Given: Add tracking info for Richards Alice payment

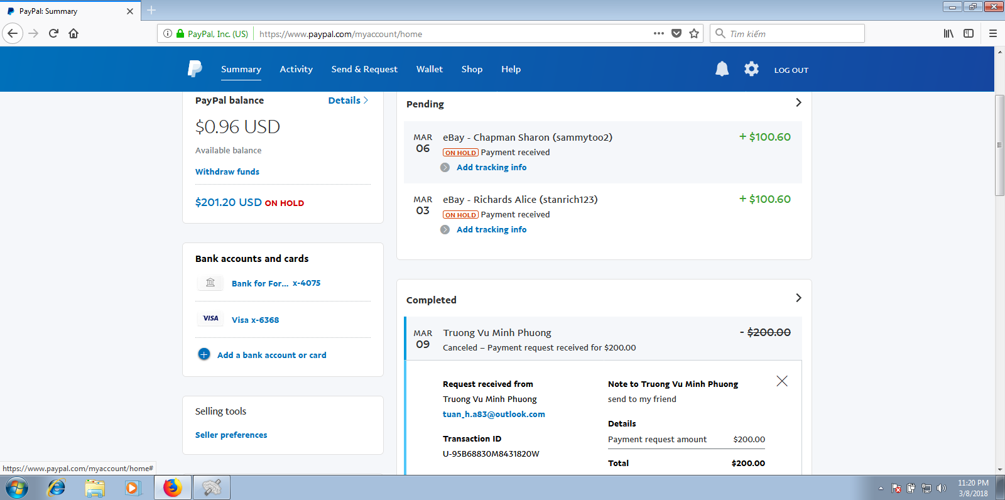Looking at the screenshot, I should 491,229.
